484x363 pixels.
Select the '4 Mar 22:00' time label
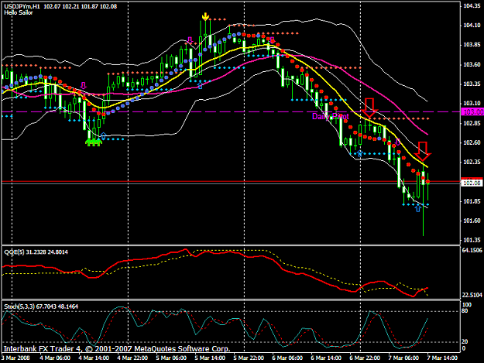click(x=132, y=358)
